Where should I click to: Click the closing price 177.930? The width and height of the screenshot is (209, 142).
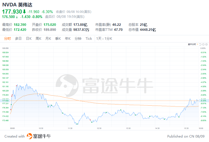pos(12,12)
